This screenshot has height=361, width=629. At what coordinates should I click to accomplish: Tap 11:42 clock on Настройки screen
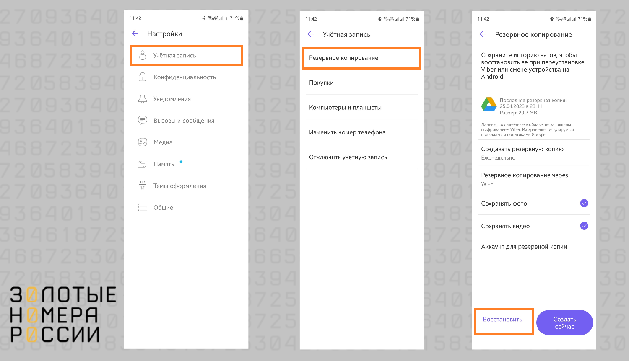coord(135,18)
